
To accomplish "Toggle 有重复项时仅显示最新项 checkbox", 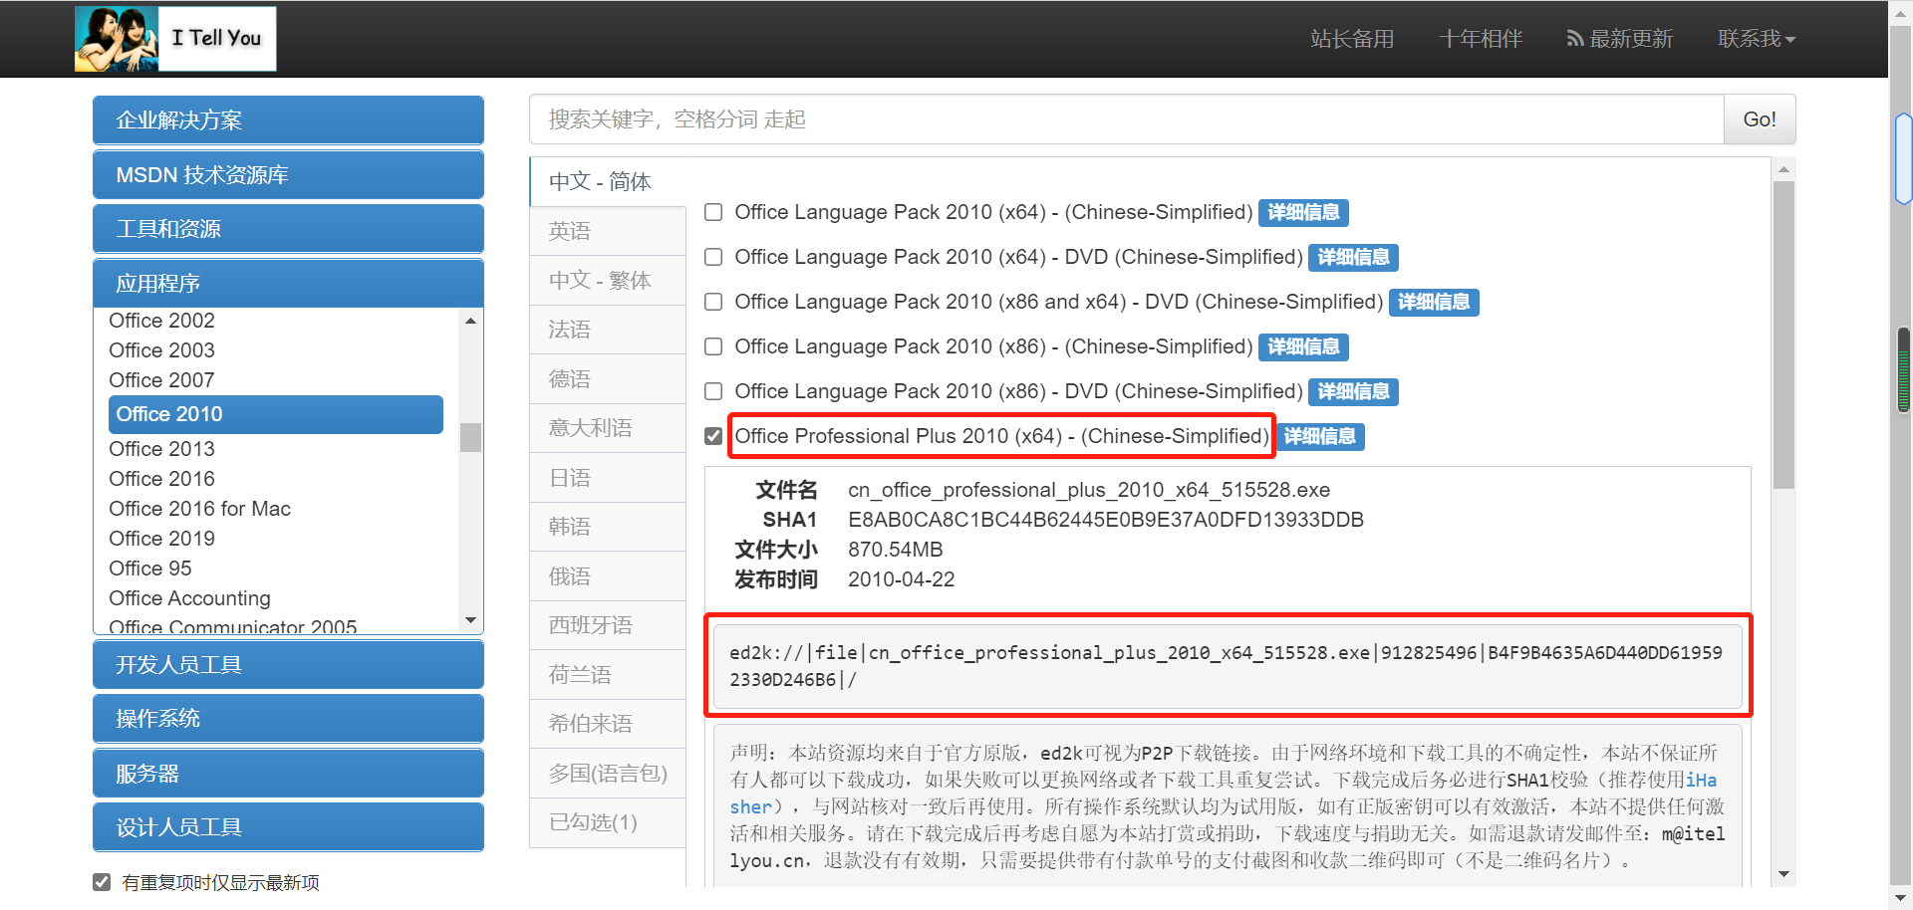I will [102, 882].
